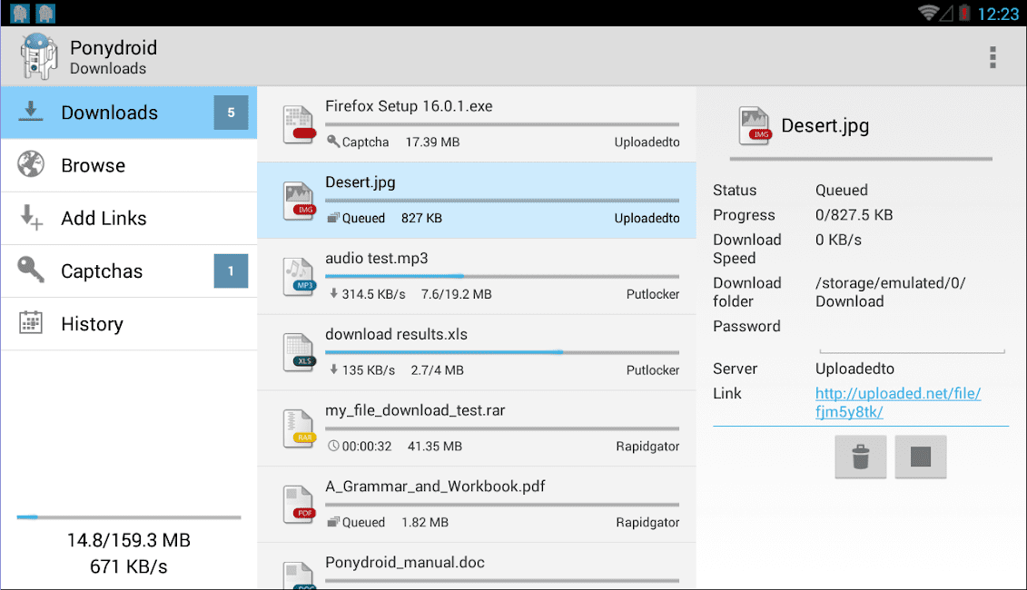Screen dimensions: 1027x590
Task: Click the audio test.mp3 progress bar
Action: coord(502,276)
